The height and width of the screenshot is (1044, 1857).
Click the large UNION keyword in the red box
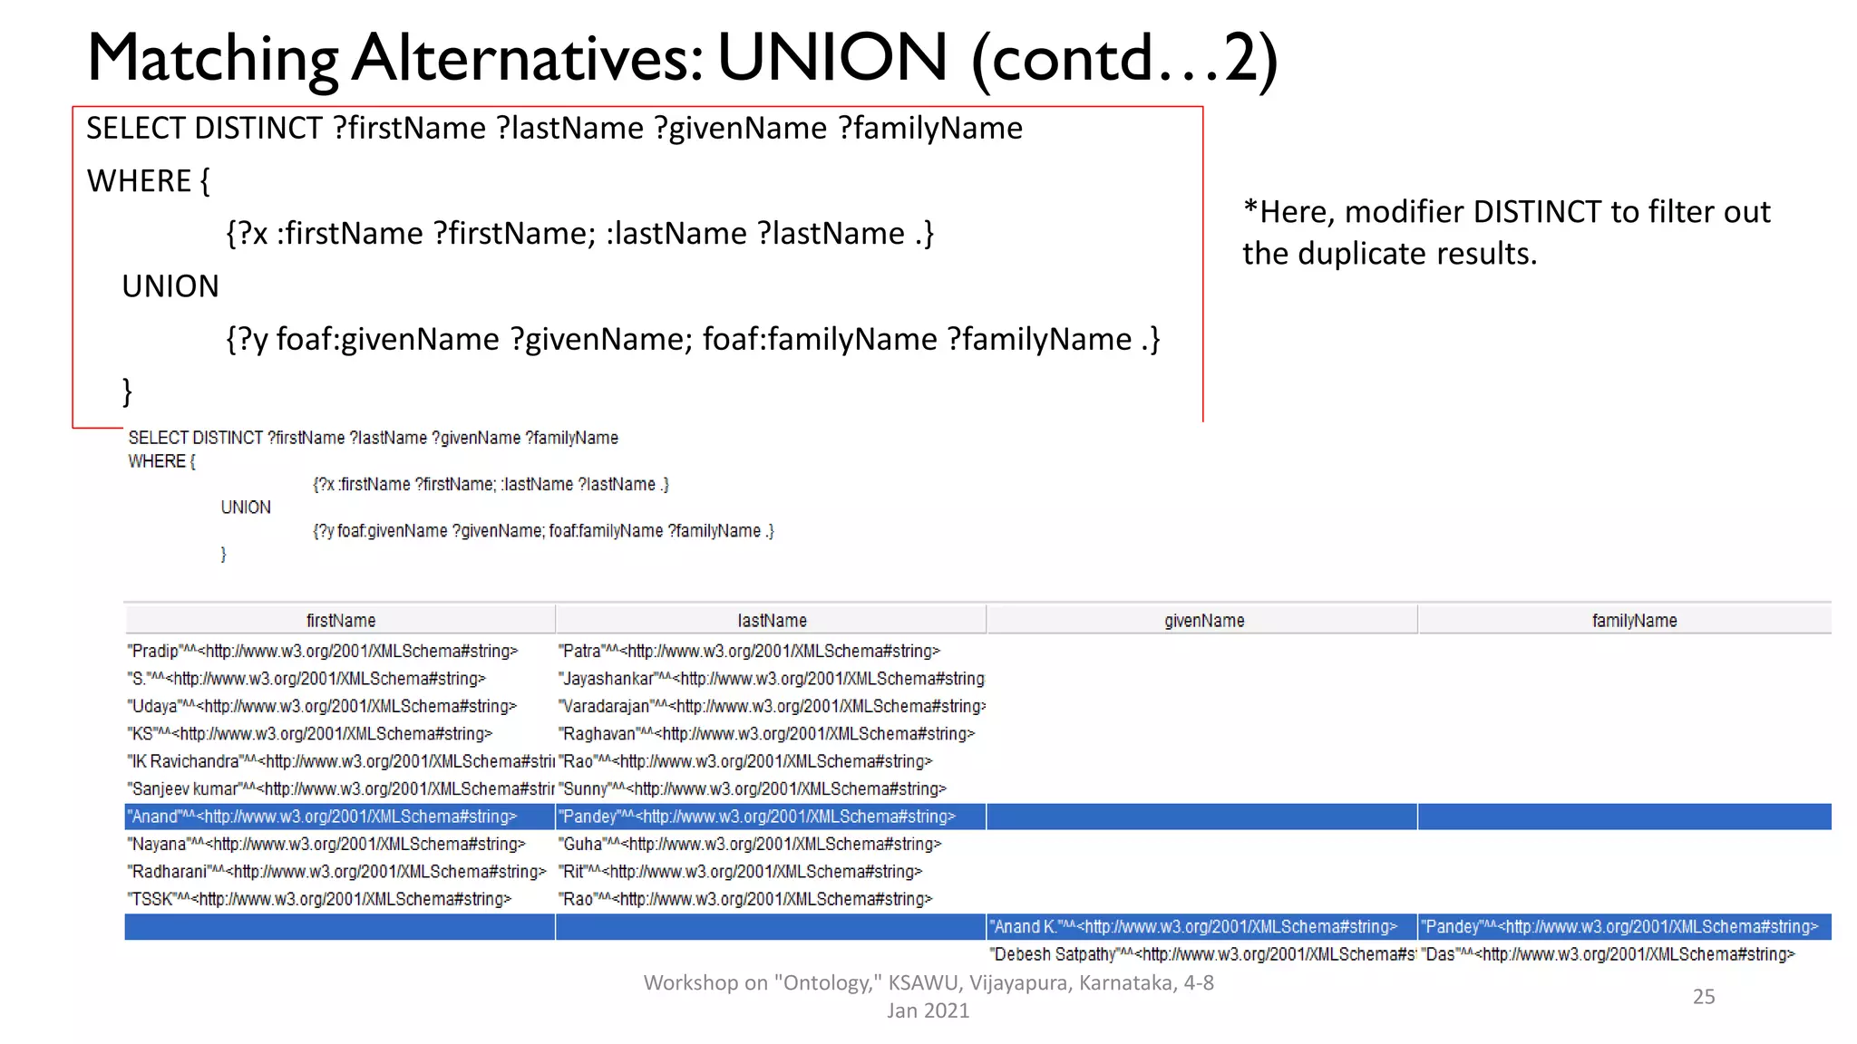point(170,286)
